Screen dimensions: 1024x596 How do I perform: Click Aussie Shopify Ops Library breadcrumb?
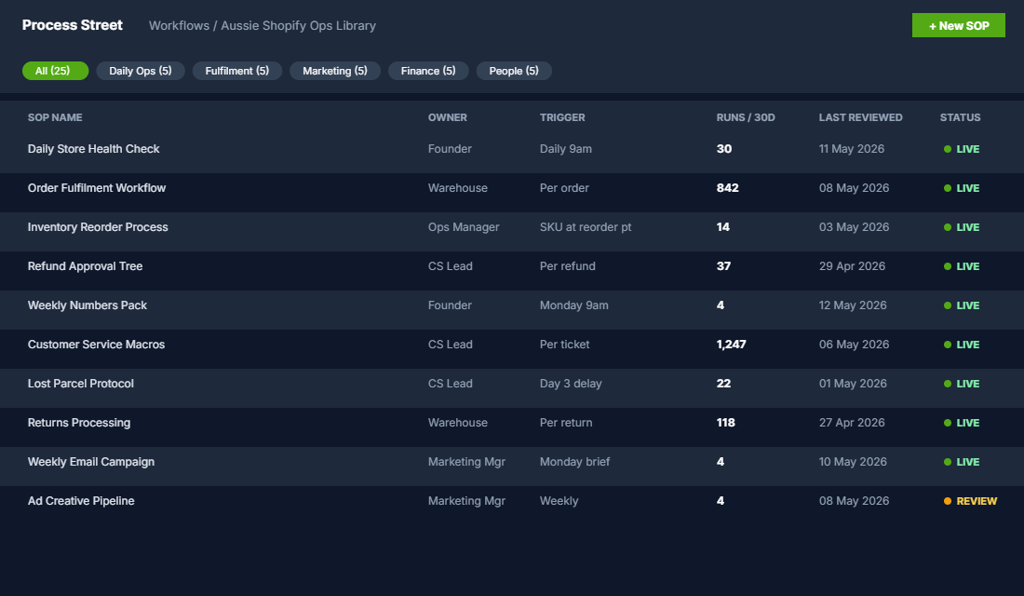pos(299,25)
